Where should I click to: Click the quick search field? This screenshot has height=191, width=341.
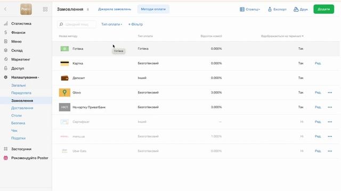pyautogui.click(x=77, y=24)
